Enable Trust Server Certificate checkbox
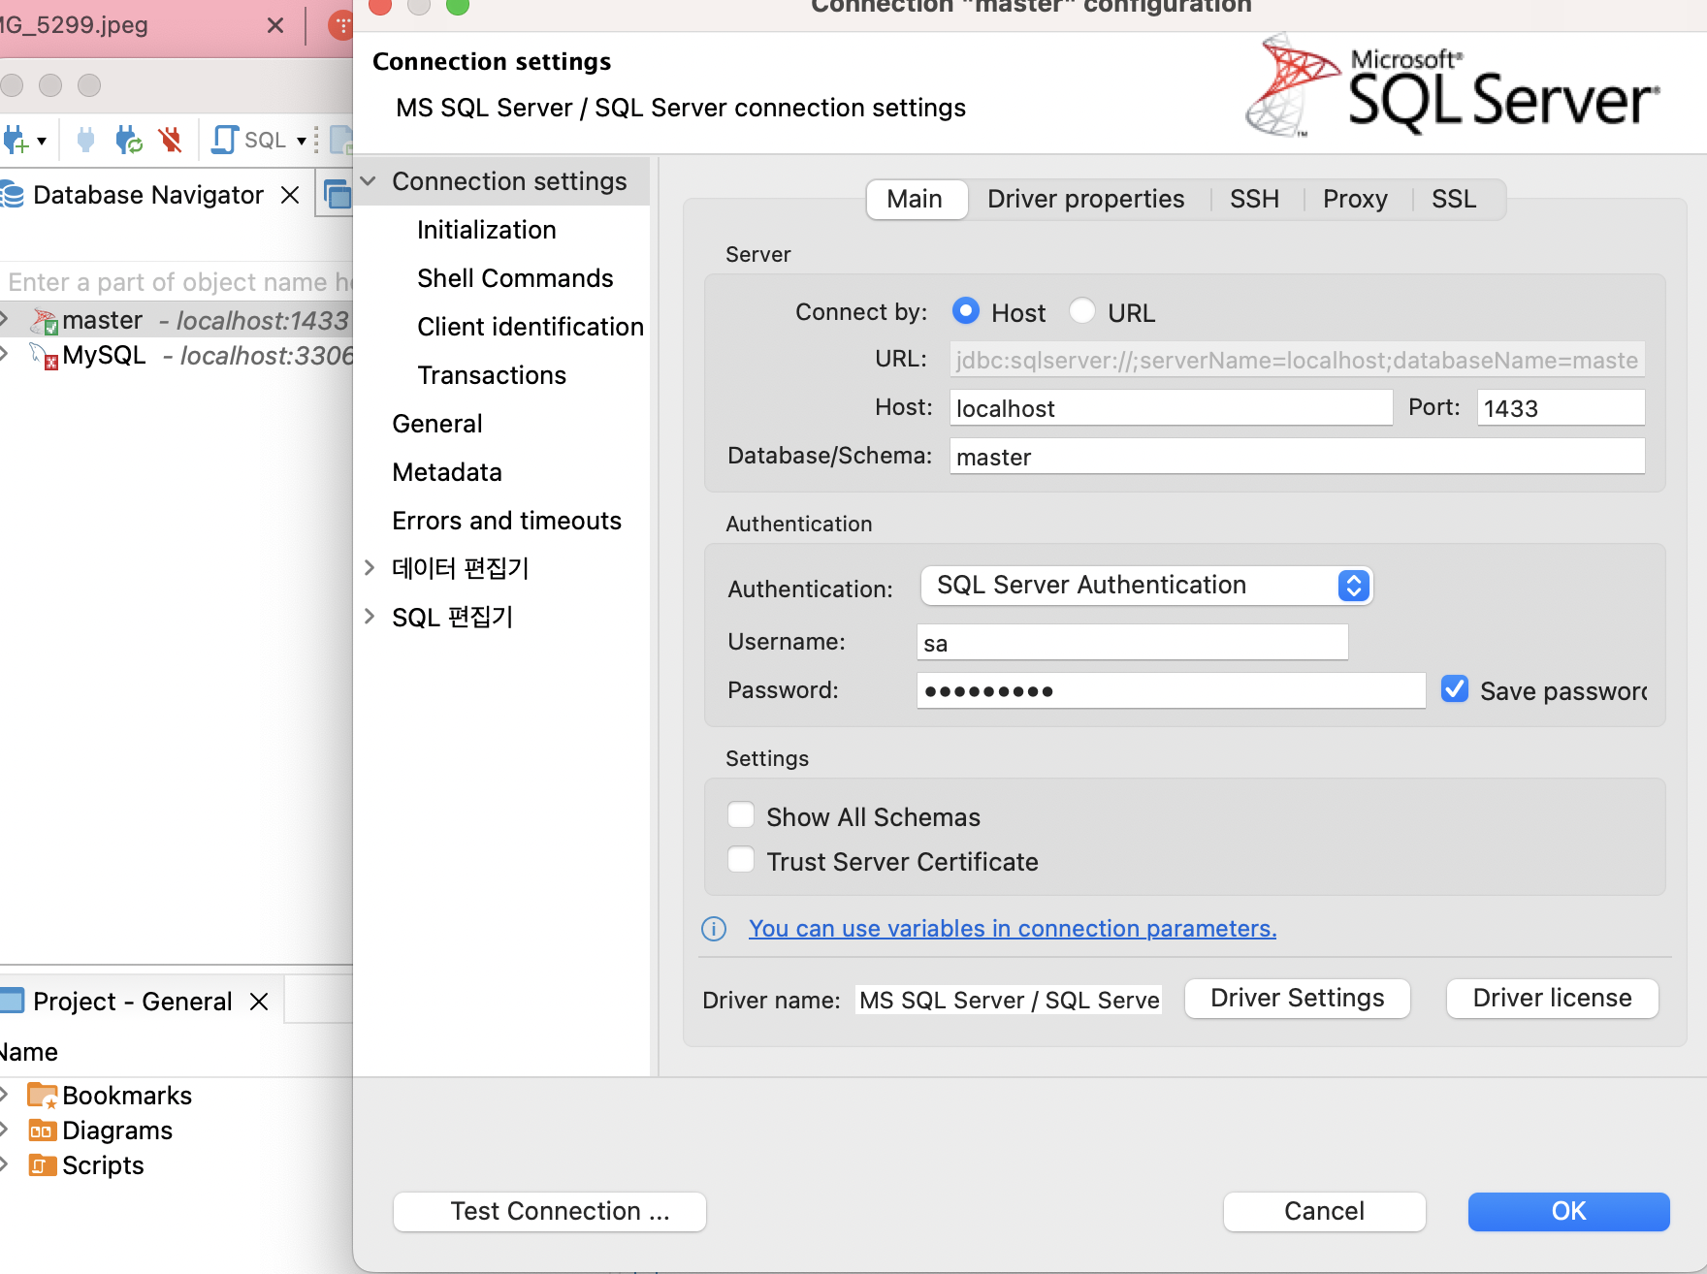Image resolution: width=1707 pixels, height=1274 pixels. pyautogui.click(x=741, y=860)
